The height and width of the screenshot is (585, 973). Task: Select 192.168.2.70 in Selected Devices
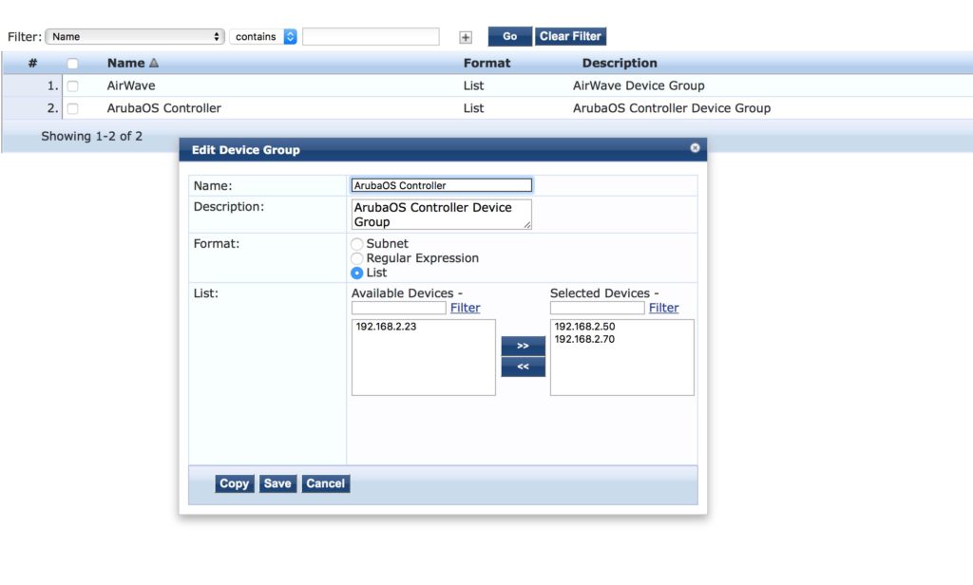584,339
